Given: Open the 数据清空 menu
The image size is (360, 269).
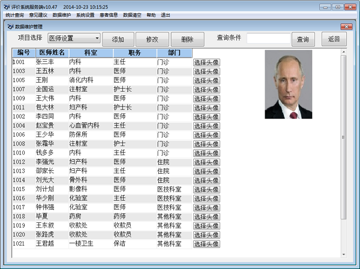Looking at the screenshot, I should [132, 15].
